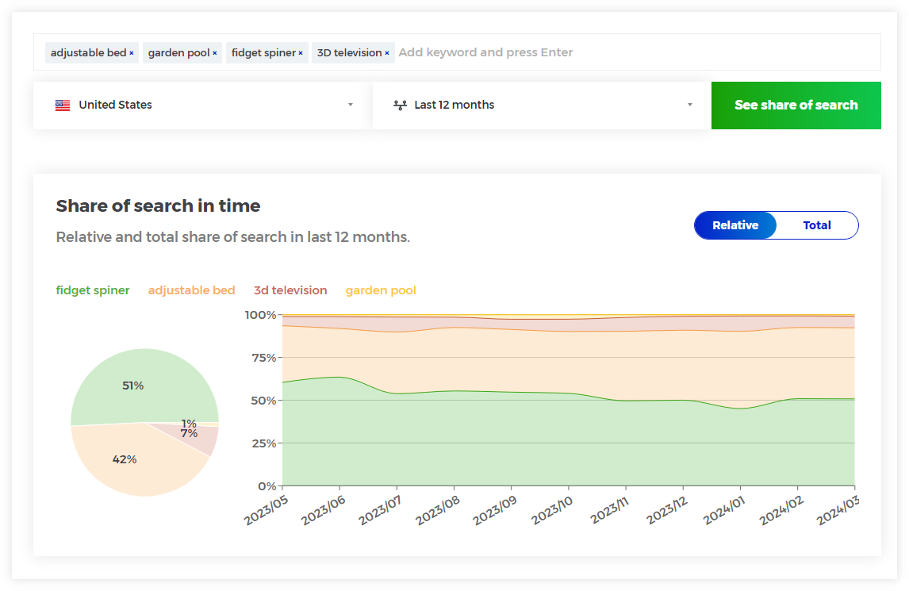
Task: Click the 100% y-axis label
Action: click(260, 315)
